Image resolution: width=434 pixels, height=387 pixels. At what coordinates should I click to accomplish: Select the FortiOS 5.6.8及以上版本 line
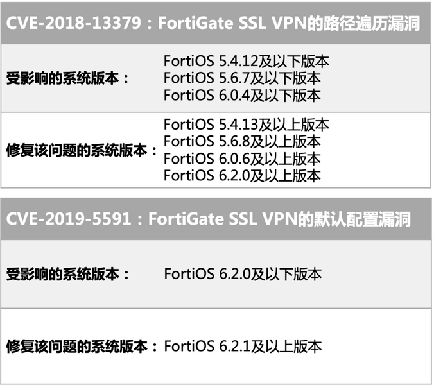242,141
